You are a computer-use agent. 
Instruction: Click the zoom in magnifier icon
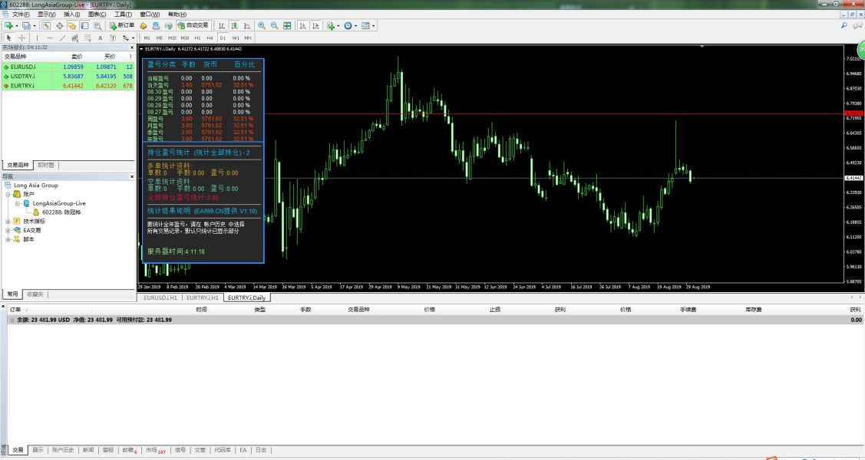point(262,25)
